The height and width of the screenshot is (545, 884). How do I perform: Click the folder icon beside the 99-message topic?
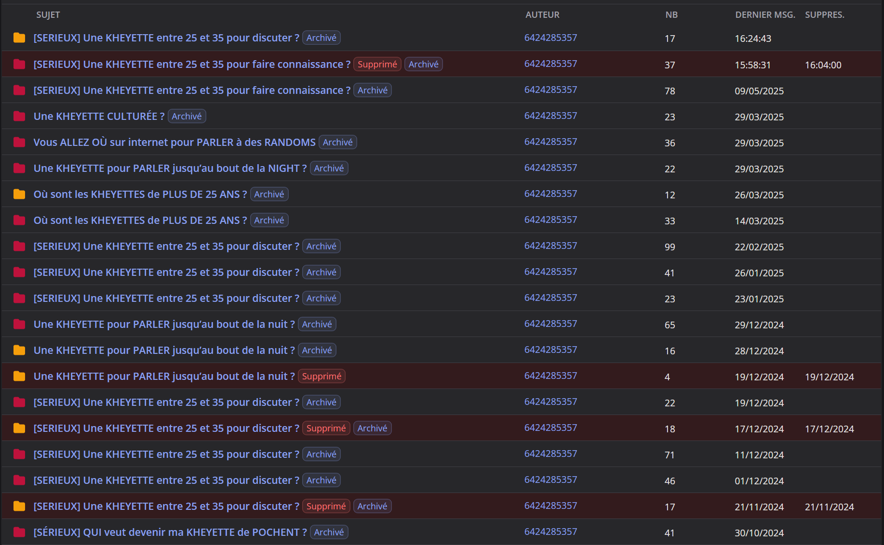[19, 246]
